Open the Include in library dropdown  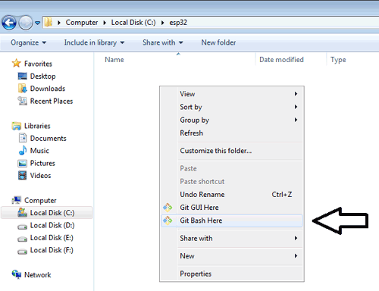[94, 42]
